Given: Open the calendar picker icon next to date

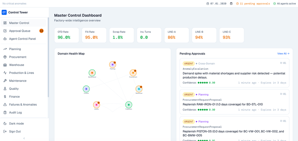Looking at the screenshot, I should point(231,4).
